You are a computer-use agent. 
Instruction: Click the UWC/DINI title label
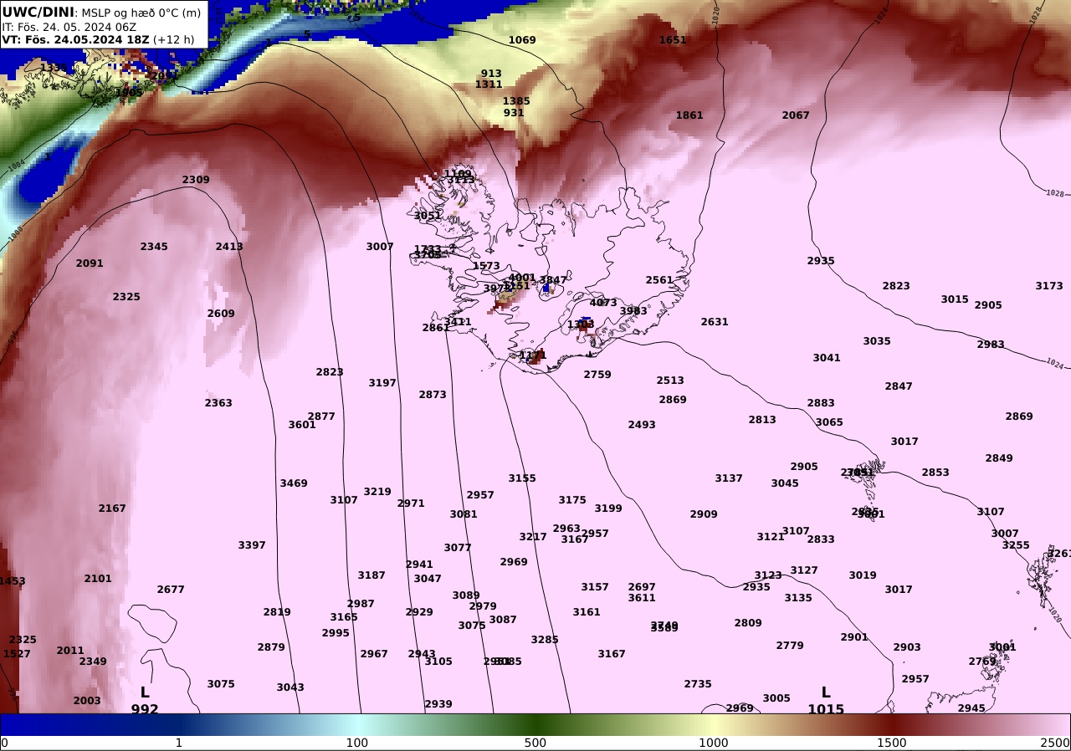point(38,12)
